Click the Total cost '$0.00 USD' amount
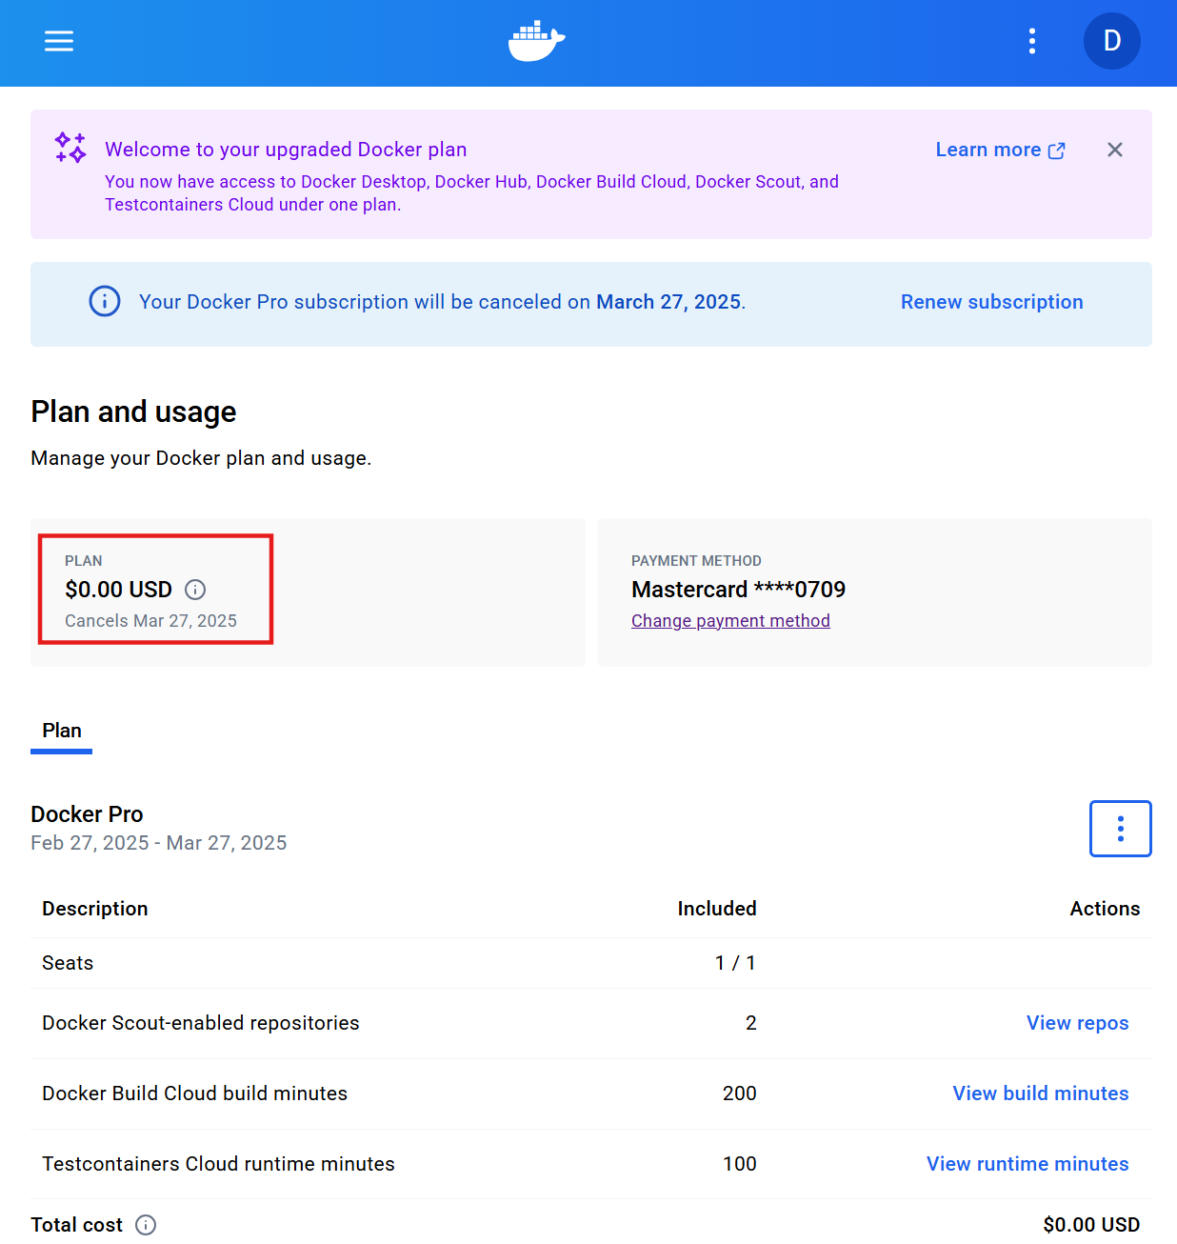1177x1244 pixels. pos(1091,1225)
